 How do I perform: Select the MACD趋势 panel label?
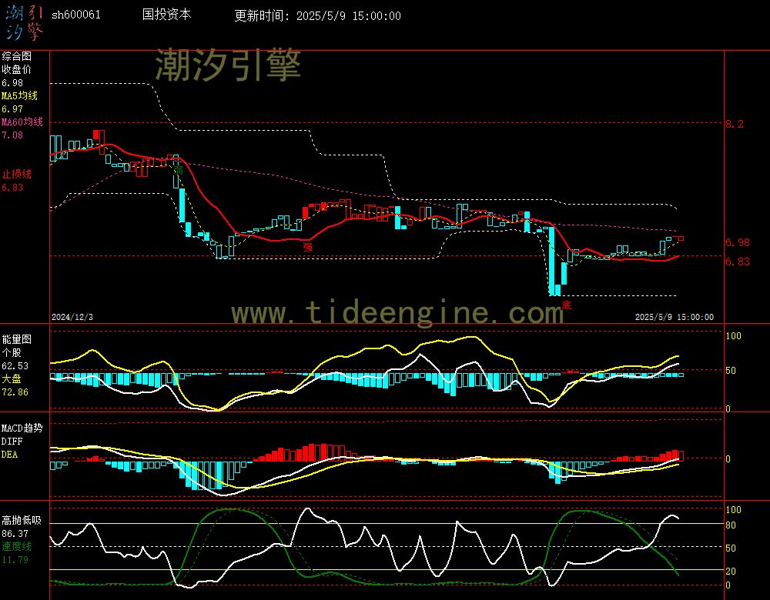coord(22,428)
